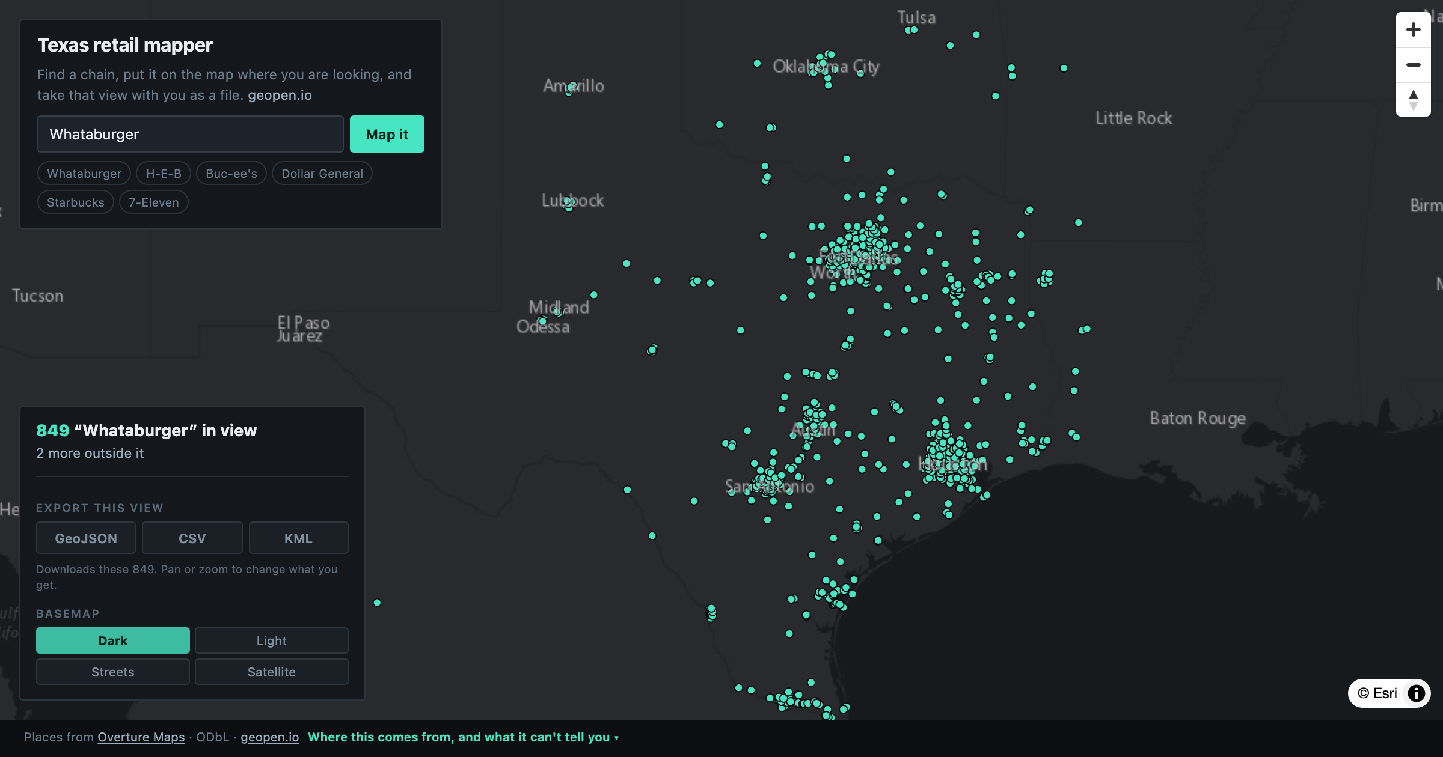The image size is (1443, 757).
Task: Open the geopen.io footer link
Action: click(x=270, y=737)
